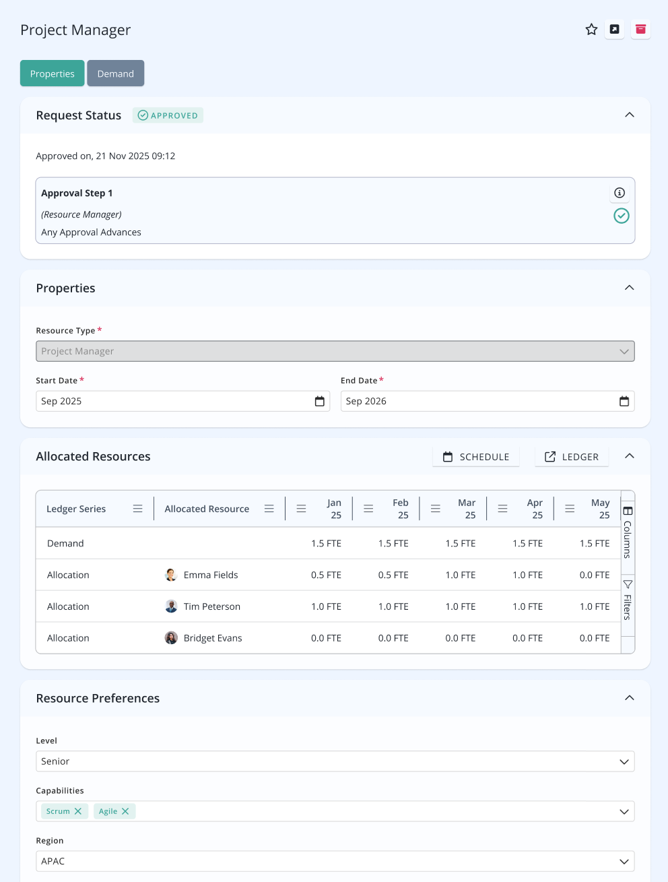Open the pop-out arrow icon
Image resolution: width=668 pixels, height=882 pixels.
click(614, 29)
